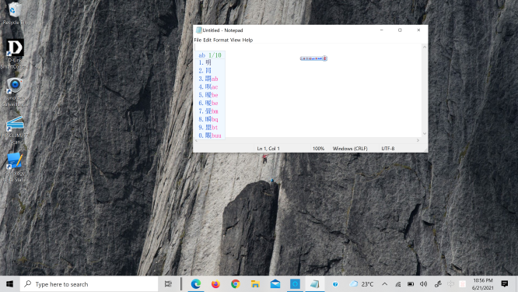Screen dimensions: 518x292
Task: Click the taskbar search box
Action: coord(89,284)
